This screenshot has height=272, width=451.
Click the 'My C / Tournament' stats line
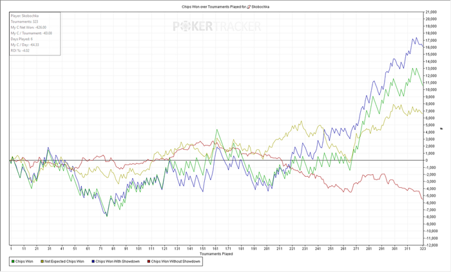click(x=32, y=33)
